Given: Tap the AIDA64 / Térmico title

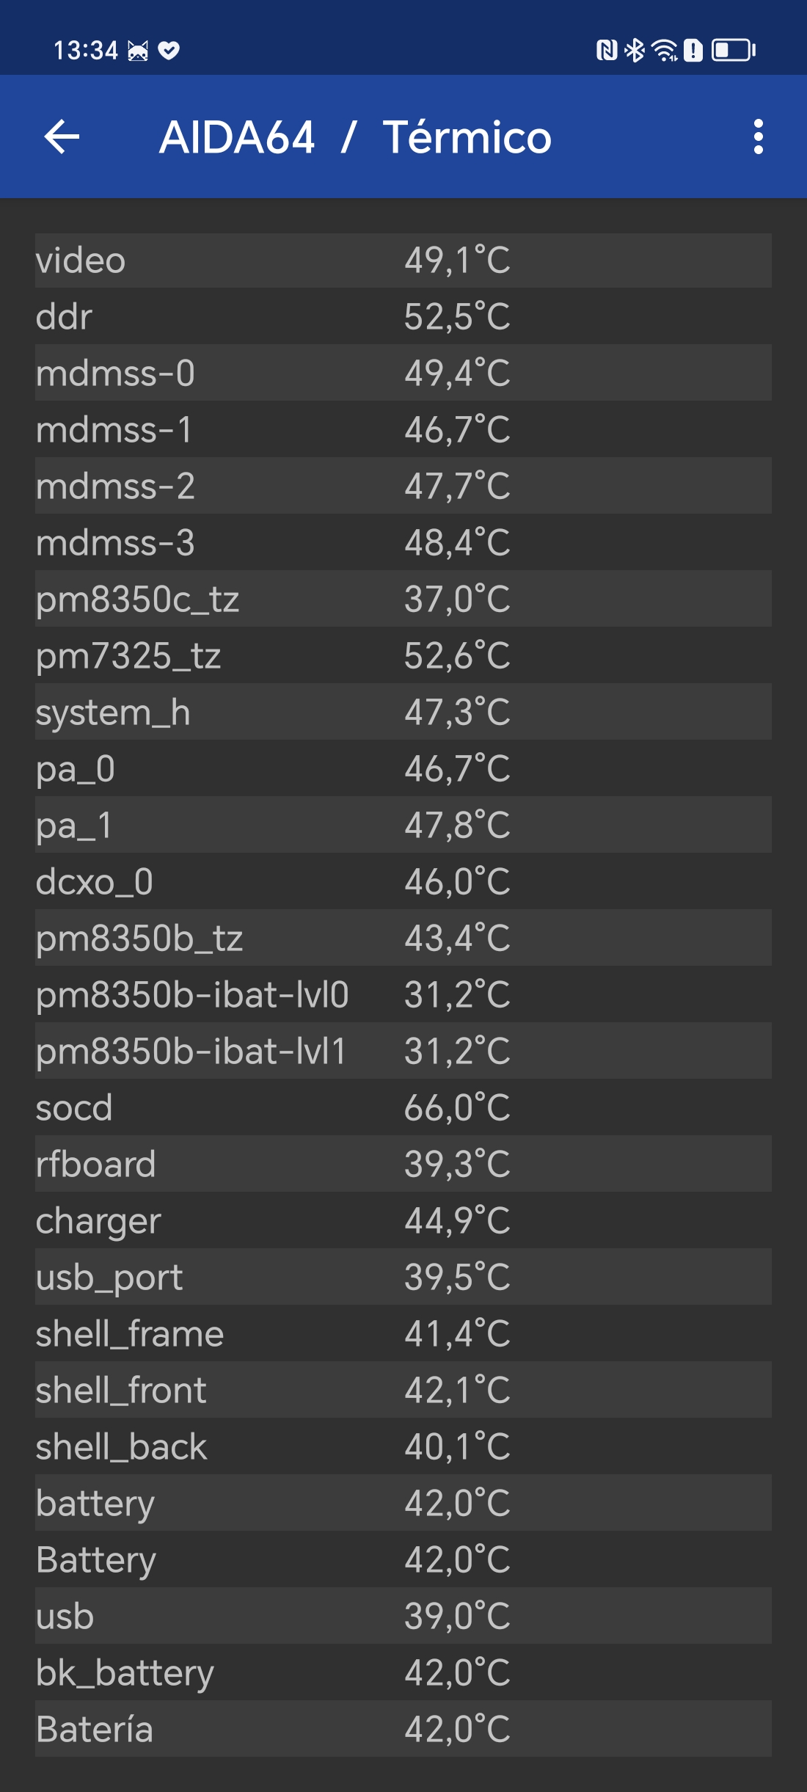Looking at the screenshot, I should (355, 137).
